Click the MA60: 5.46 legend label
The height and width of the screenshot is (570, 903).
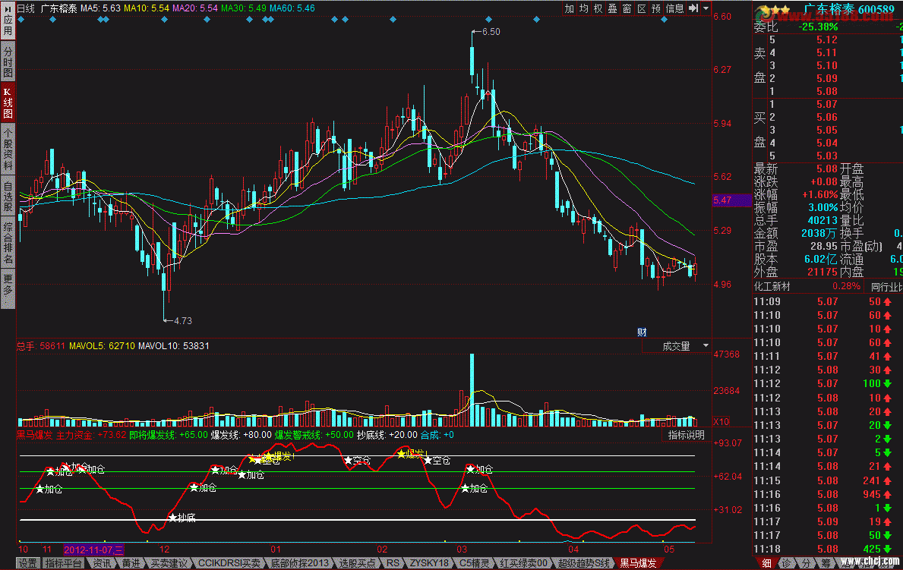coord(292,8)
